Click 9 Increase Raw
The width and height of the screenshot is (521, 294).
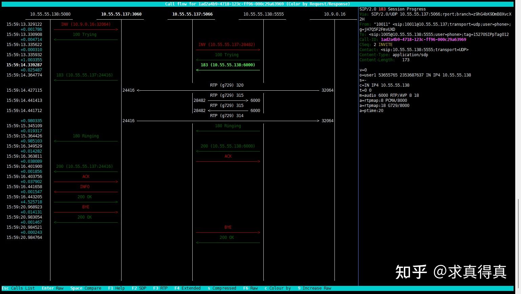(314, 288)
